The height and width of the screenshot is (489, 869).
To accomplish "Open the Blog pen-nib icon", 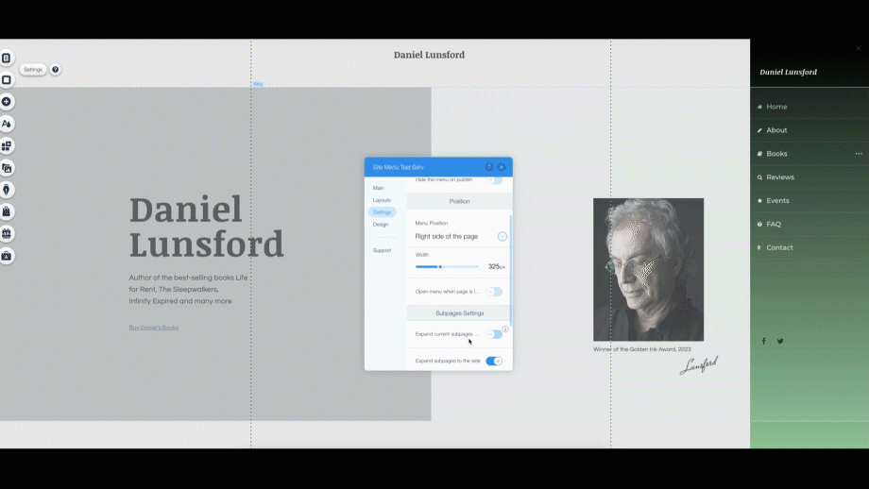I will tap(7, 190).
